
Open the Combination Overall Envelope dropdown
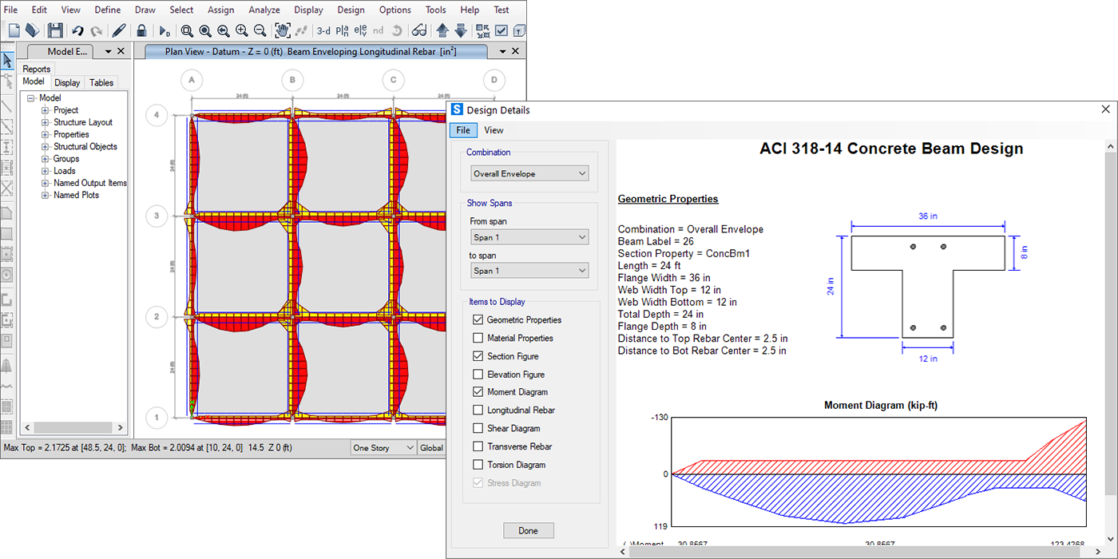tap(529, 173)
